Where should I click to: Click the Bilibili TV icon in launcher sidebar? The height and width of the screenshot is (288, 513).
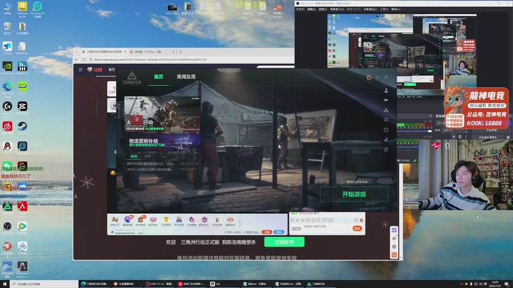tap(386, 130)
